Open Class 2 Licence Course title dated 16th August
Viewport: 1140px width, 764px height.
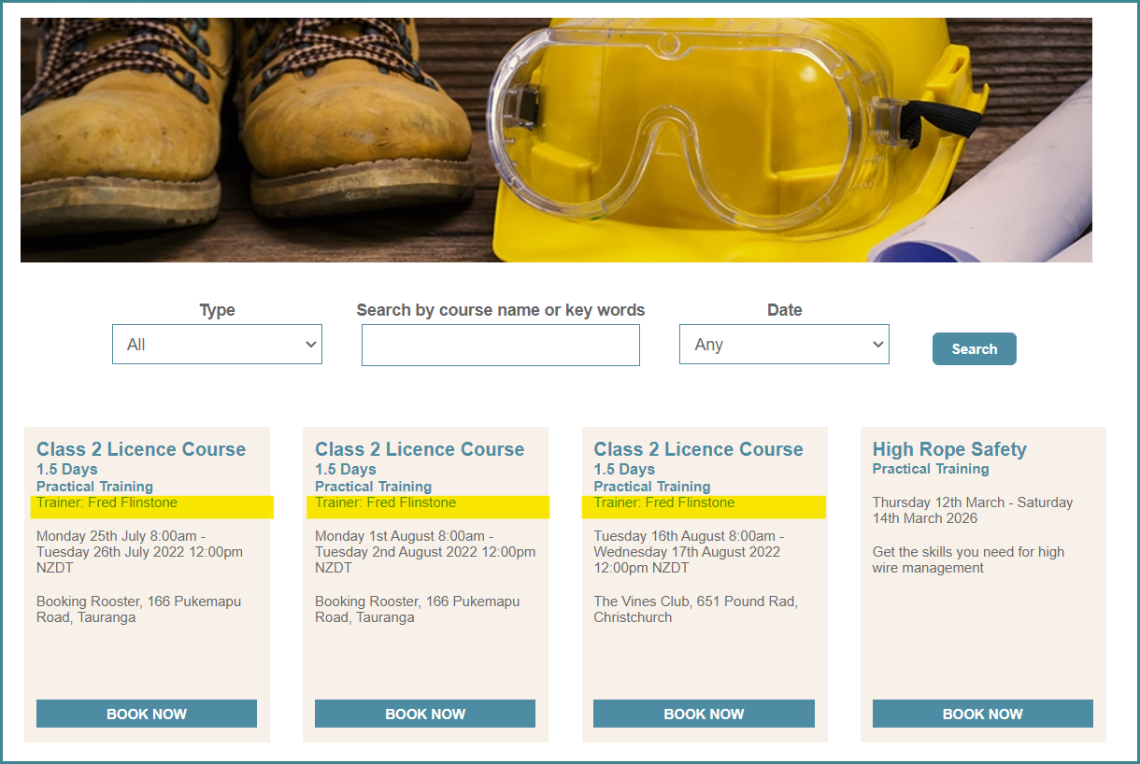(x=698, y=449)
